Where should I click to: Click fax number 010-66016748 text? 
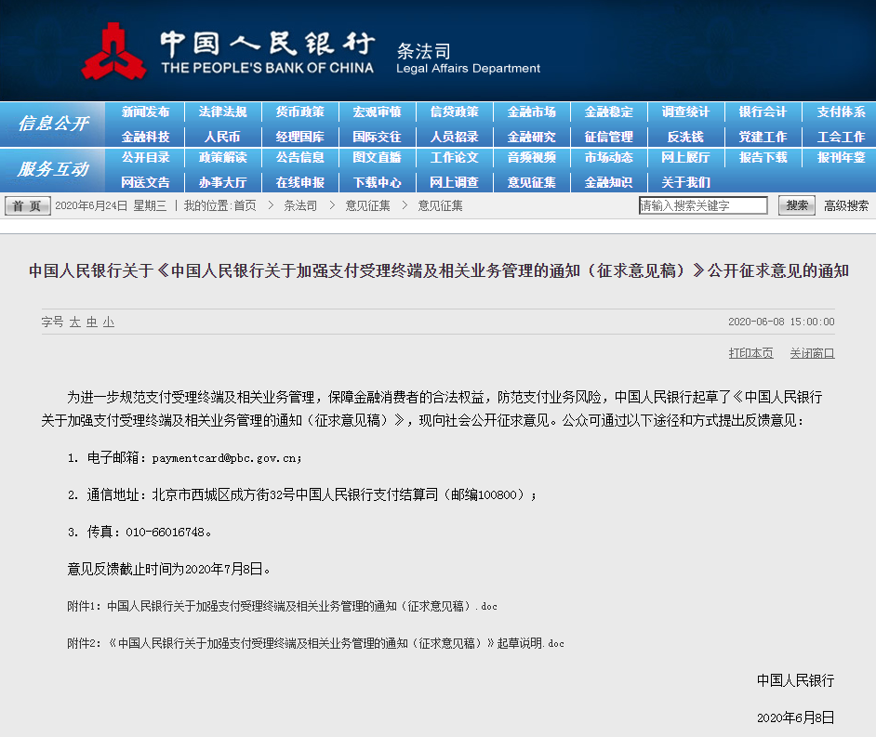(x=165, y=533)
